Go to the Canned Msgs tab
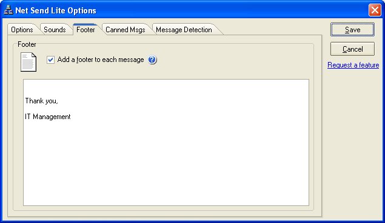The height and width of the screenshot is (223, 385). (126, 30)
